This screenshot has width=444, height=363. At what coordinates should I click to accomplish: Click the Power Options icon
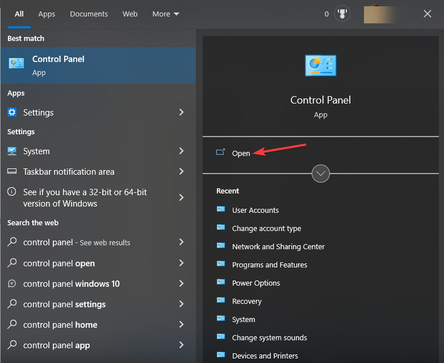221,282
